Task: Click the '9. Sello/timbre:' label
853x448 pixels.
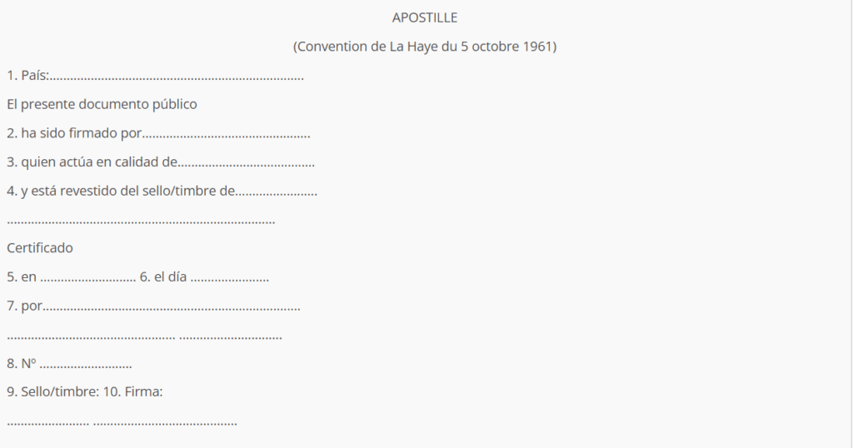Action: 52,392
